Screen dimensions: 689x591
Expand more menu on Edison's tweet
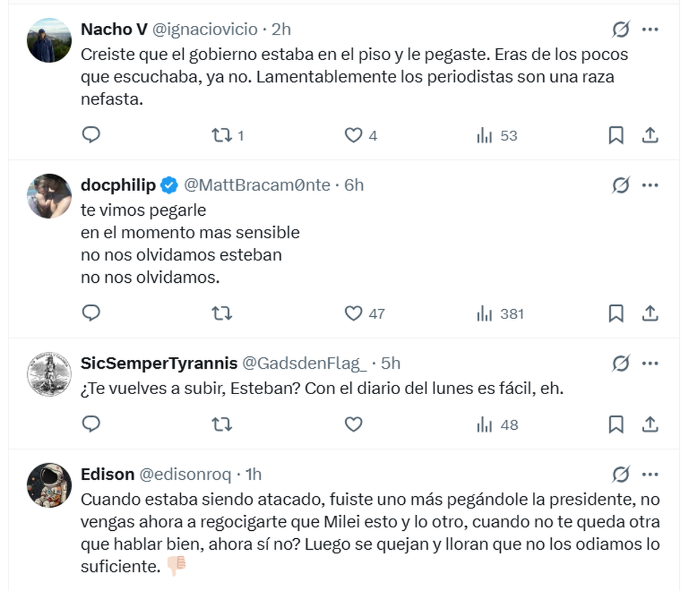[650, 475]
